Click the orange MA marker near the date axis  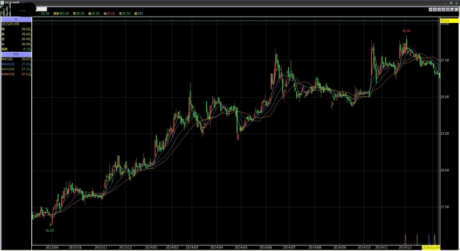click(x=406, y=240)
